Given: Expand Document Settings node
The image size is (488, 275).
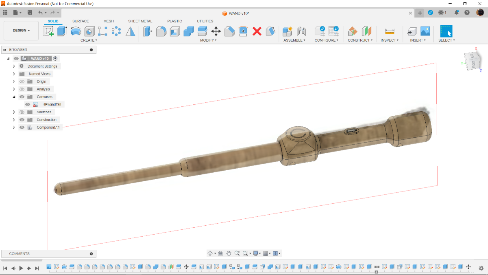Looking at the screenshot, I should [14, 66].
